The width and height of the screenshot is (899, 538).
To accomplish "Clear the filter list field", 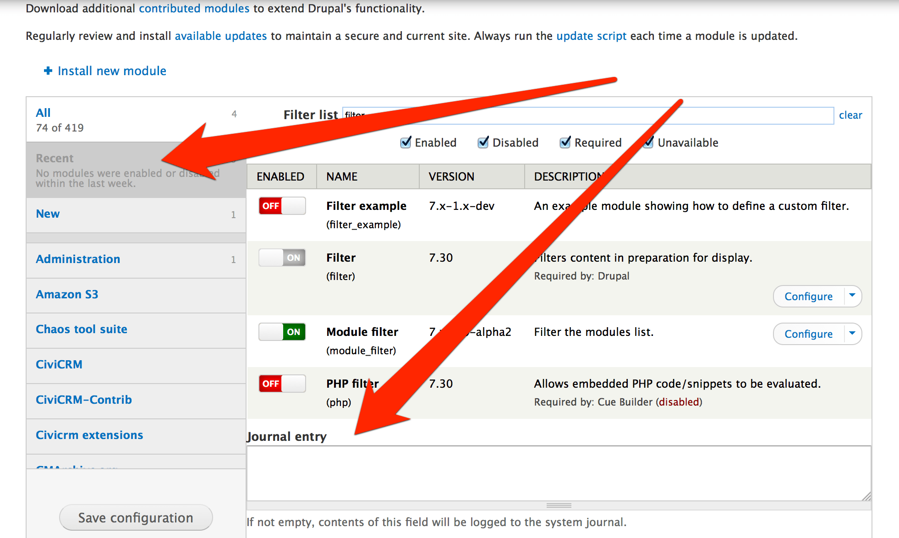I will click(850, 115).
